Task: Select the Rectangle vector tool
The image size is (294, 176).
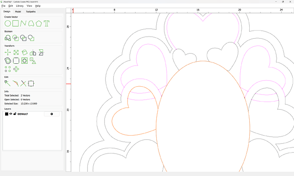Action: 16,23
